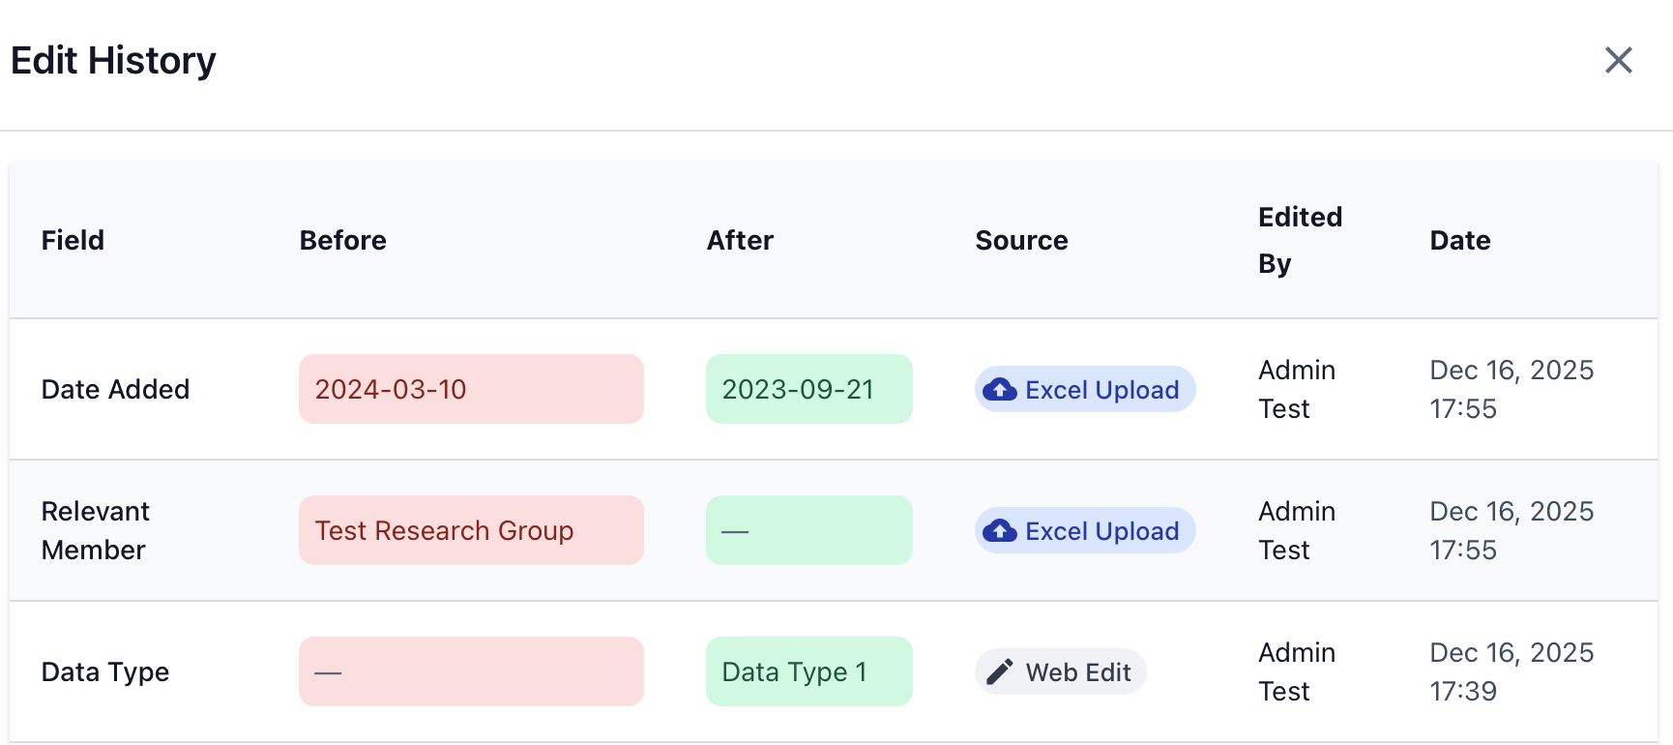Screen dimensions: 1673x745
Task: Click the Before column header
Action: [x=342, y=240]
